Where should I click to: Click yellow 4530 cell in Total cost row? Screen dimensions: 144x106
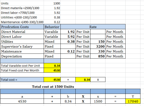[52, 80]
